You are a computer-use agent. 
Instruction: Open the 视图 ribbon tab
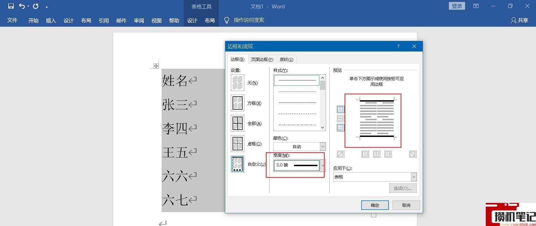[156, 20]
